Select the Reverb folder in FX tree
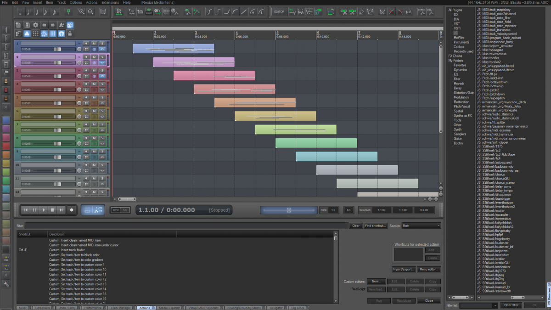 459,84
